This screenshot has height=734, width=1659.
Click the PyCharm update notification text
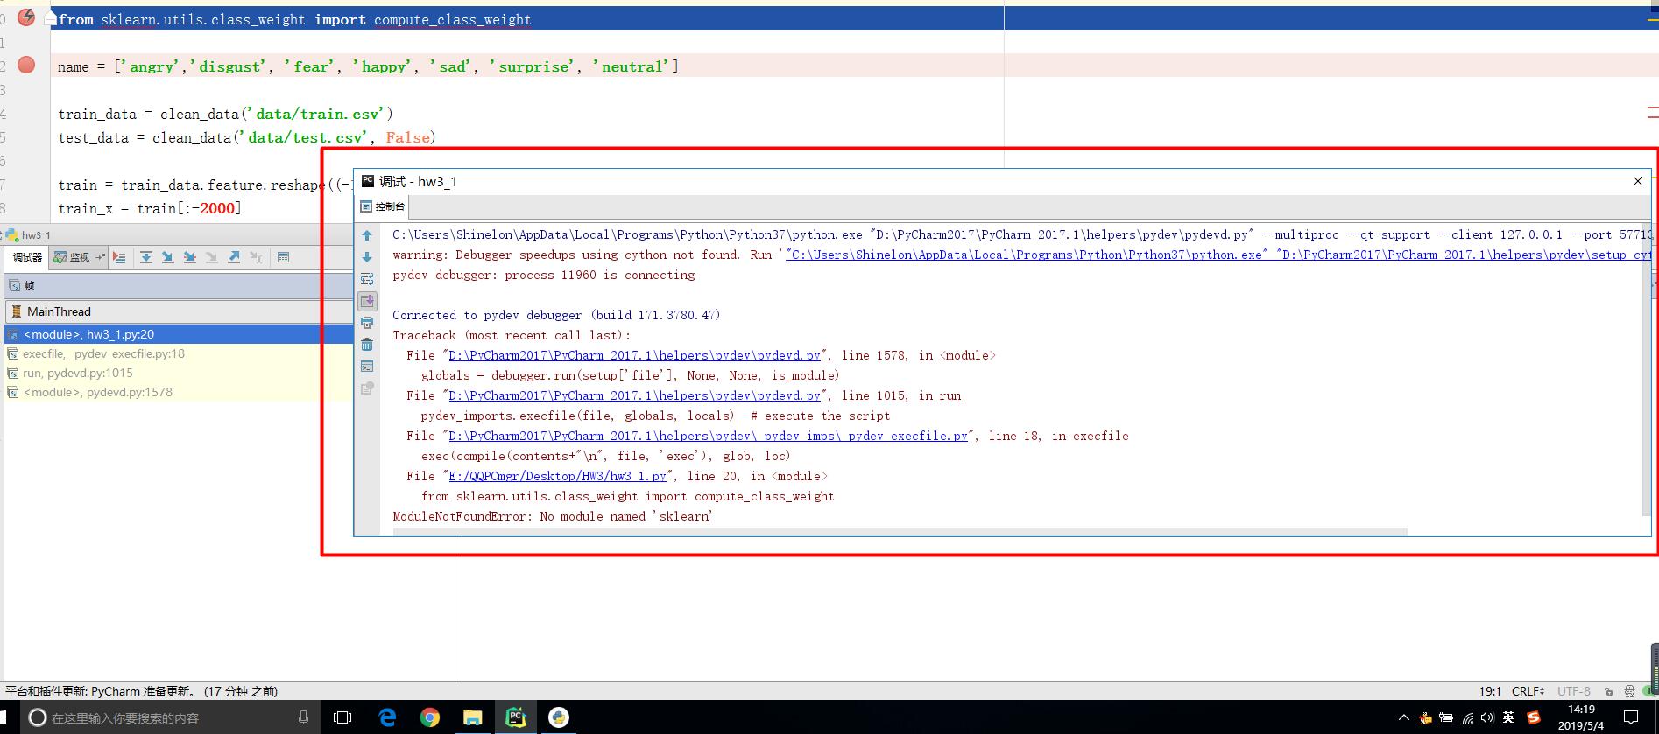click(x=141, y=691)
